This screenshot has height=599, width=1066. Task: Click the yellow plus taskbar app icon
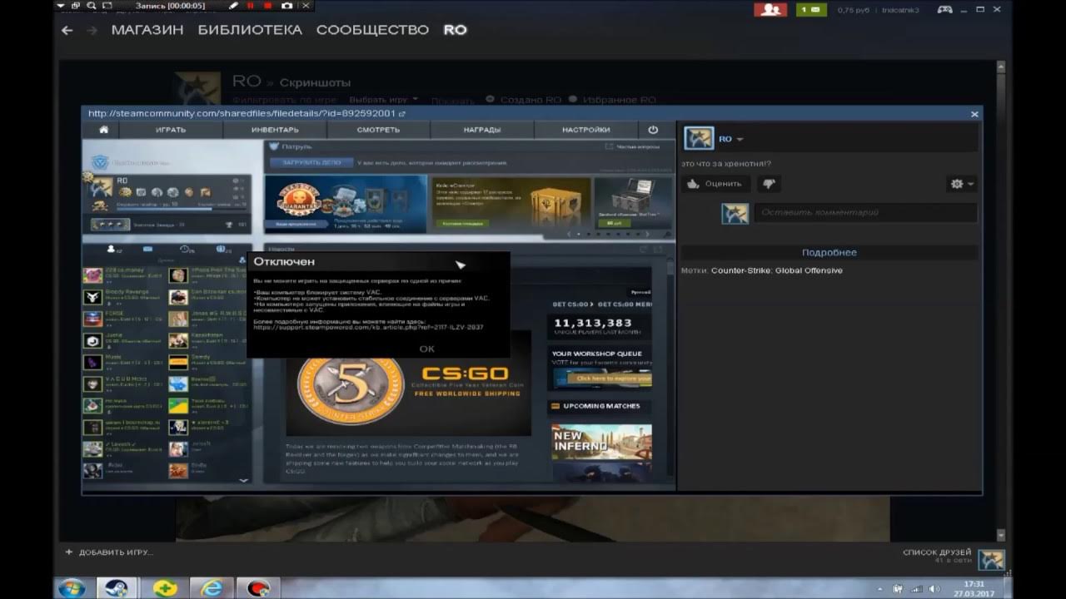tap(166, 587)
